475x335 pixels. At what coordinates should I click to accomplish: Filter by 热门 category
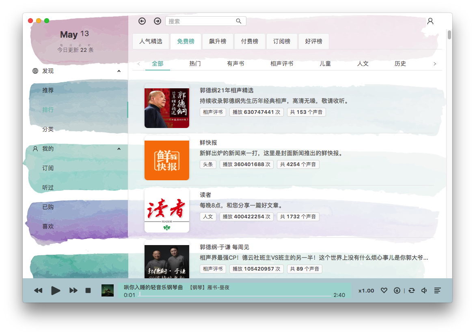195,64
